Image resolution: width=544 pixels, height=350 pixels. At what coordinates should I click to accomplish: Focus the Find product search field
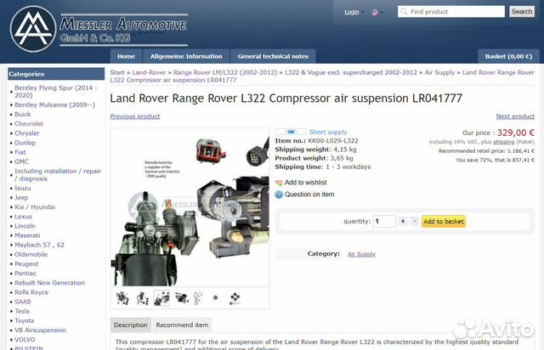pos(451,11)
